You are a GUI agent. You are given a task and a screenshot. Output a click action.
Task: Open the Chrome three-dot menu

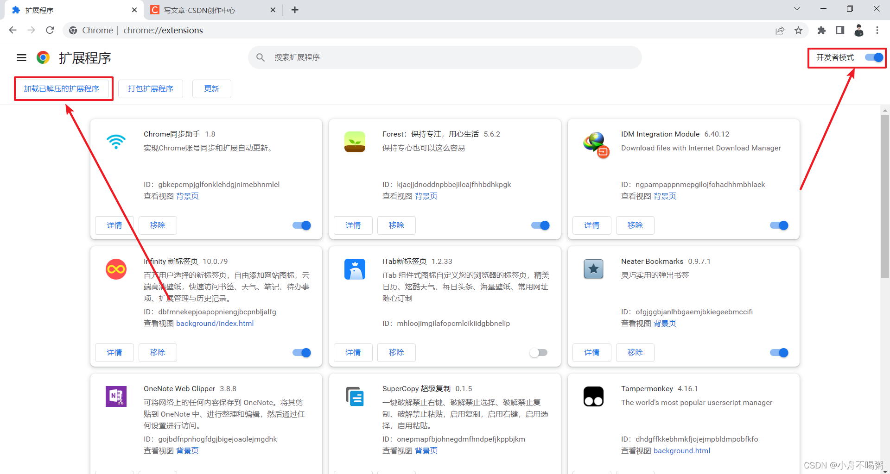877,30
